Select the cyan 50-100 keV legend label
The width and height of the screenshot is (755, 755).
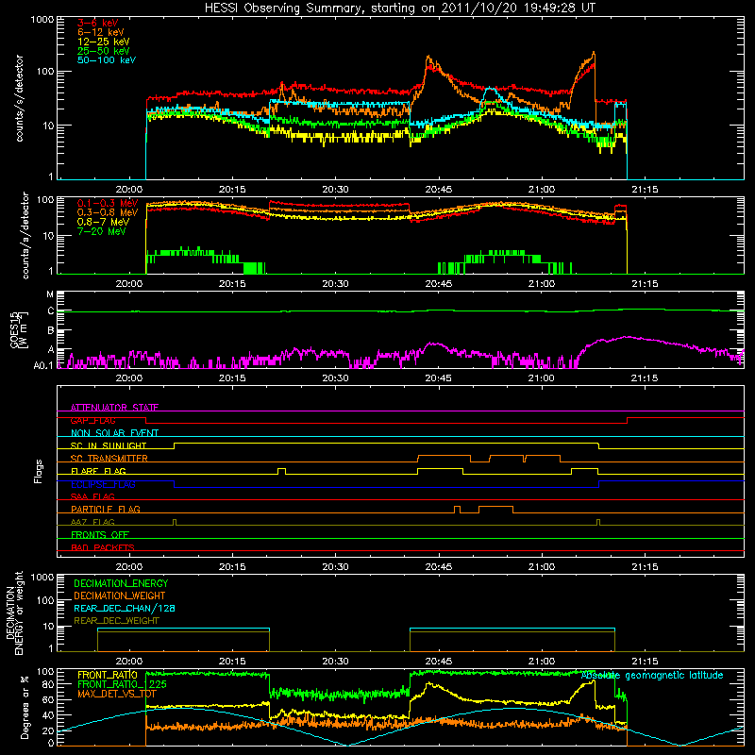[x=107, y=60]
